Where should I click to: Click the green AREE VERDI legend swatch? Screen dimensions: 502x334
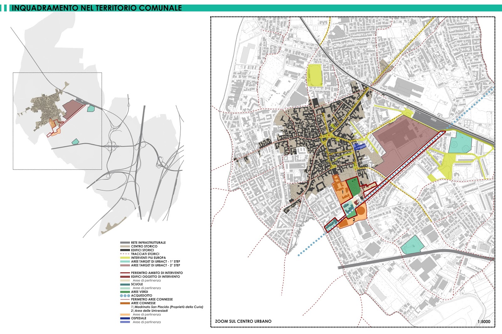tap(125, 292)
